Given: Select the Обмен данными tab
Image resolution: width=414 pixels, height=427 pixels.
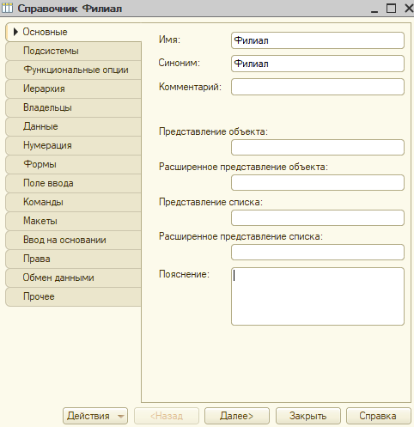Looking at the screenshot, I should coord(73,278).
